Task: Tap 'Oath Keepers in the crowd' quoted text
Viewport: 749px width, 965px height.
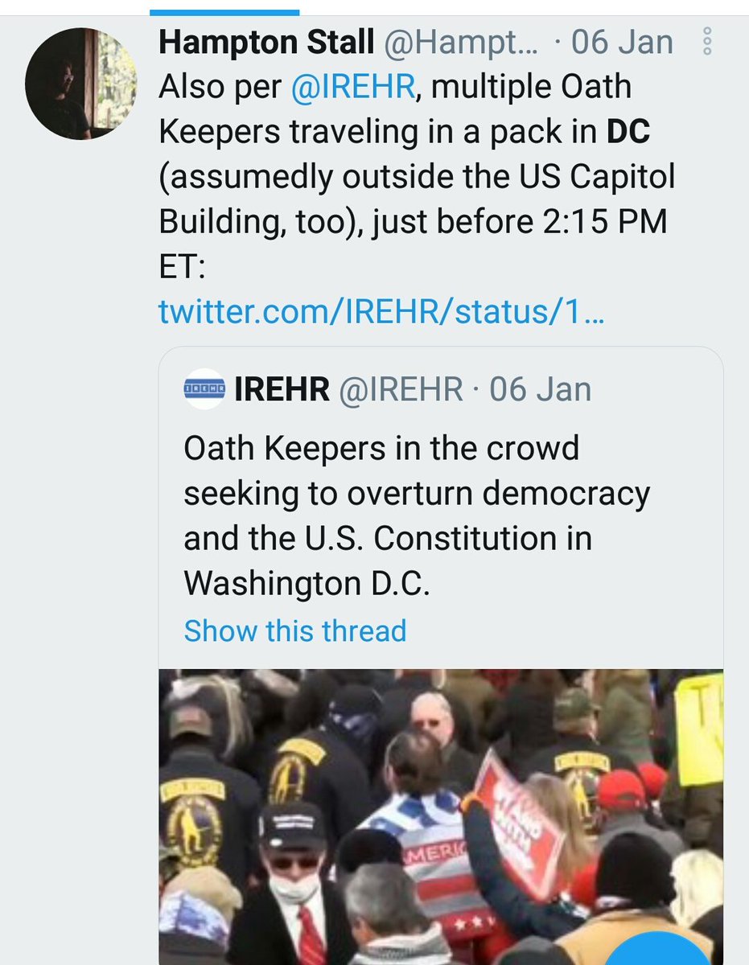Action: pyautogui.click(x=381, y=448)
